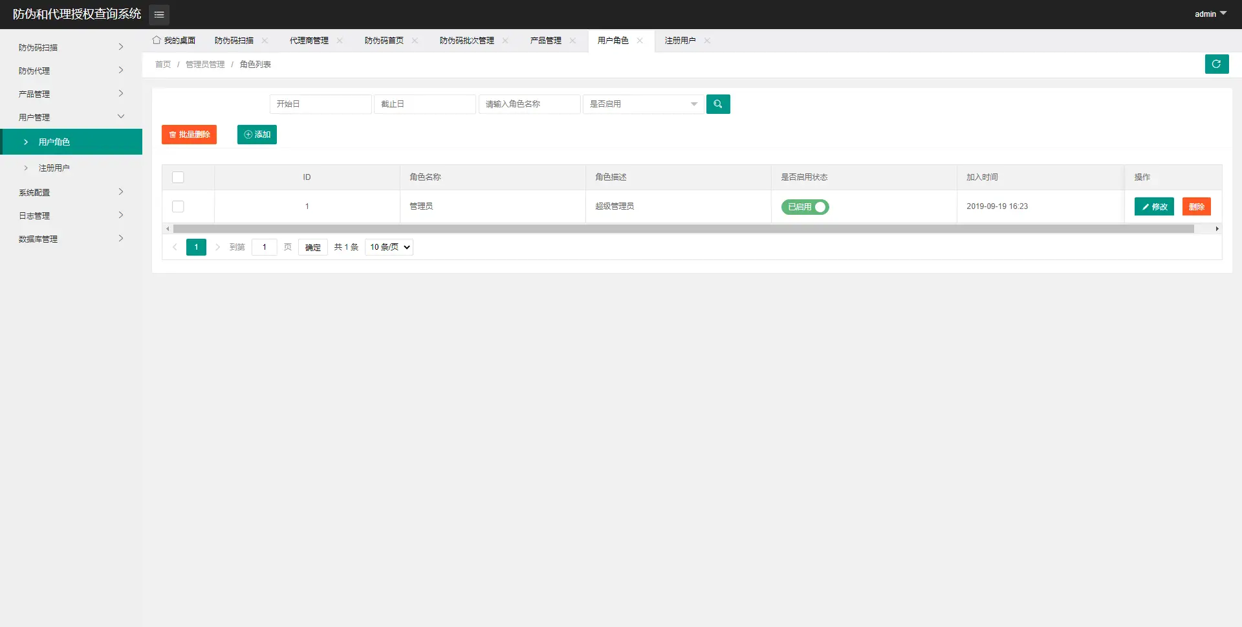1242x627 pixels.
Task: Expand the 防伪码扫描 sidebar menu
Action: [71, 47]
